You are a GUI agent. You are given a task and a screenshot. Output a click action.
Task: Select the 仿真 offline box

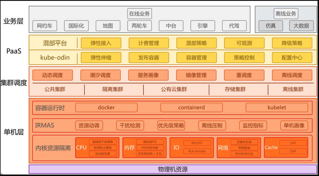coord(271,26)
